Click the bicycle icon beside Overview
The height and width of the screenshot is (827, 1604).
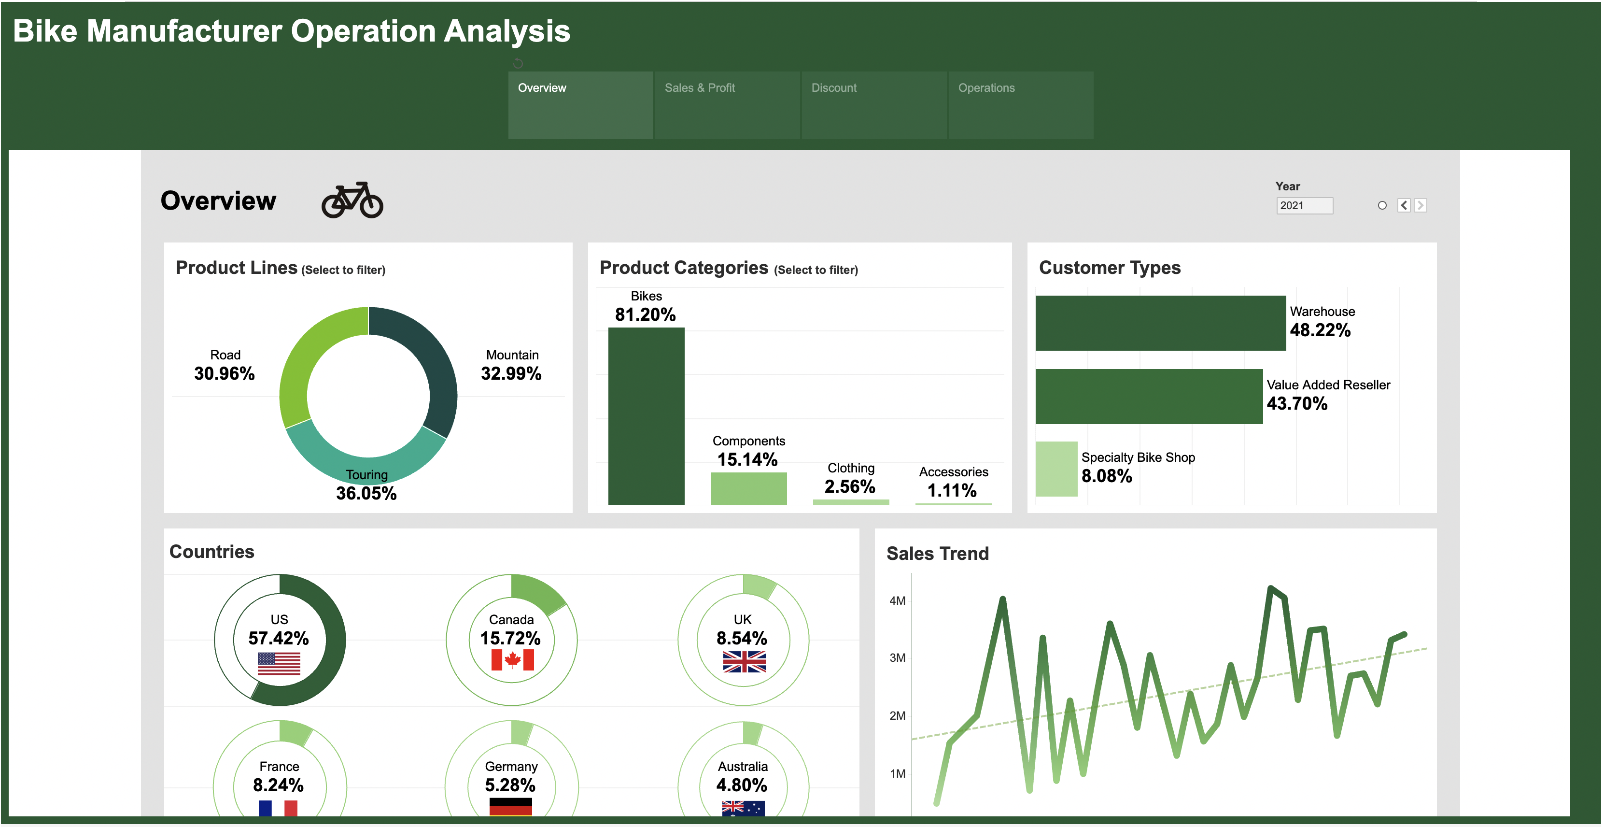click(x=352, y=200)
